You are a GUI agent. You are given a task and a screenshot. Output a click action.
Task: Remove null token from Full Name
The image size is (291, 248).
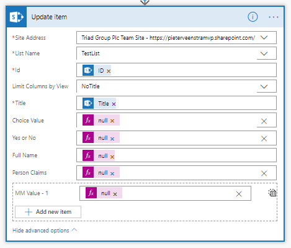point(112,157)
